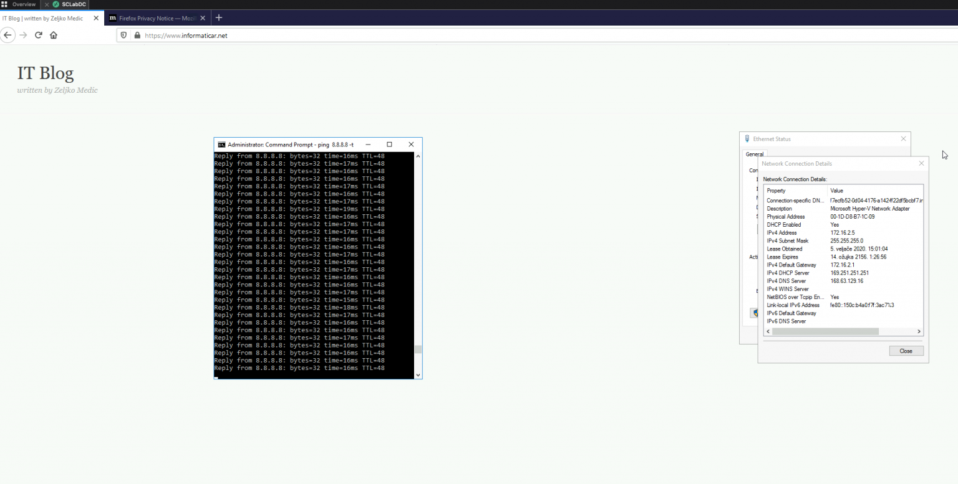Click right arrow of details dialog horizontal scrollbar
958x484 pixels.
click(919, 331)
